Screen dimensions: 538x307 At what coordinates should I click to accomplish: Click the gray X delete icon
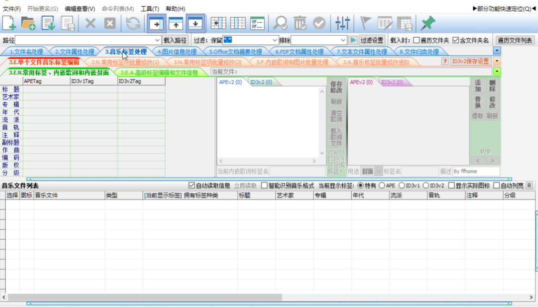(90, 23)
